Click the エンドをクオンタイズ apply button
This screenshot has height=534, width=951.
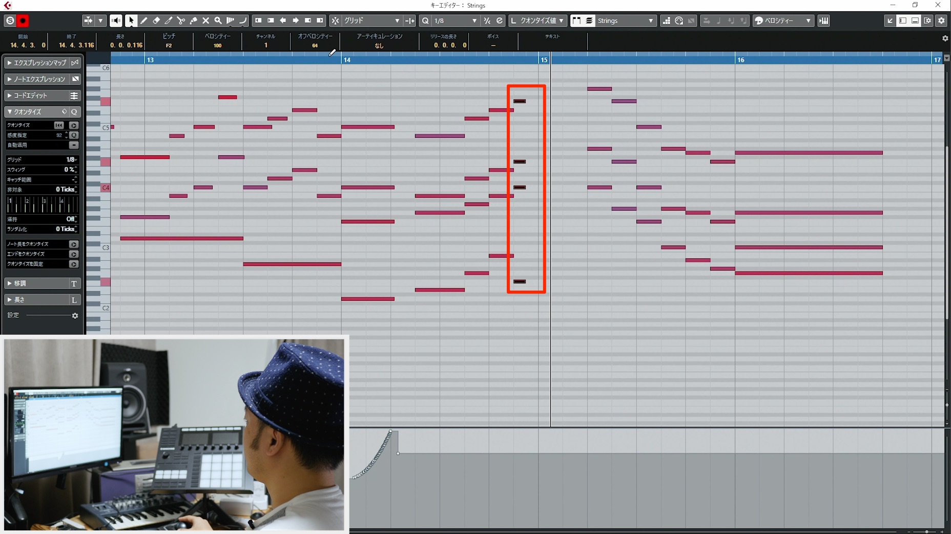pyautogui.click(x=74, y=254)
